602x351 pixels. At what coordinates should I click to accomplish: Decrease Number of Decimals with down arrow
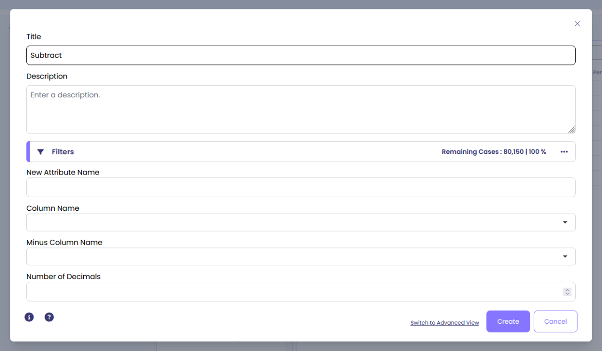(567, 294)
